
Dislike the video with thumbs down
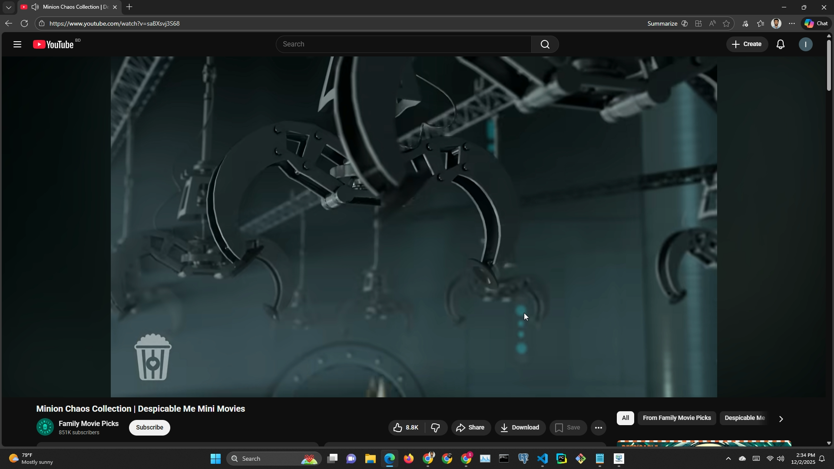(436, 428)
